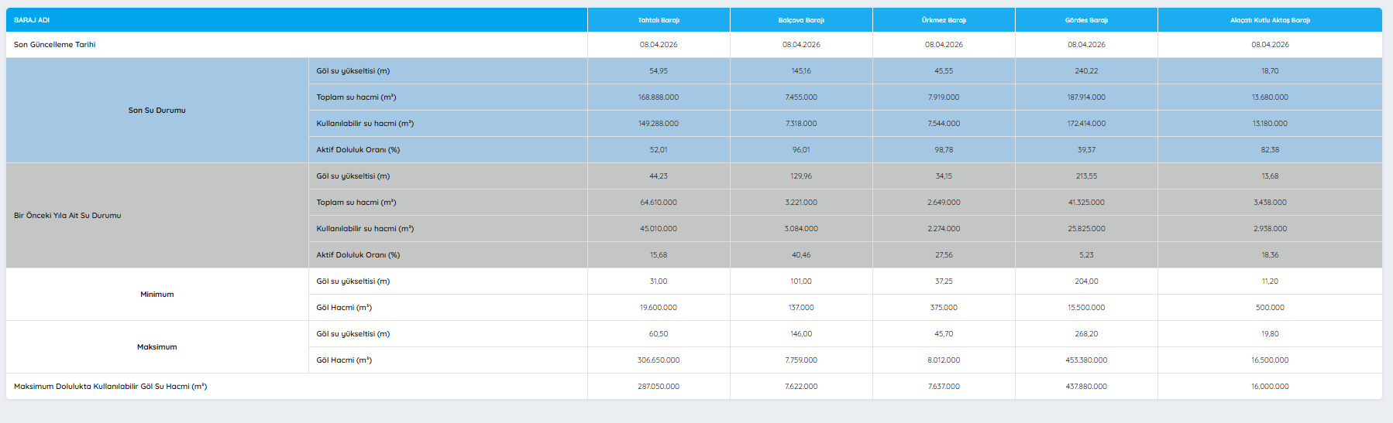The image size is (1393, 423).
Task: Click the Gördes Barajı column header
Action: pyautogui.click(x=1086, y=20)
